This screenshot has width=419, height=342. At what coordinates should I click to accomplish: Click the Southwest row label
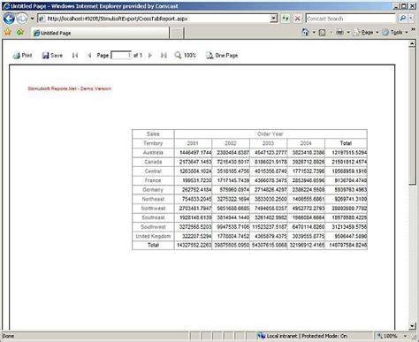click(153, 227)
